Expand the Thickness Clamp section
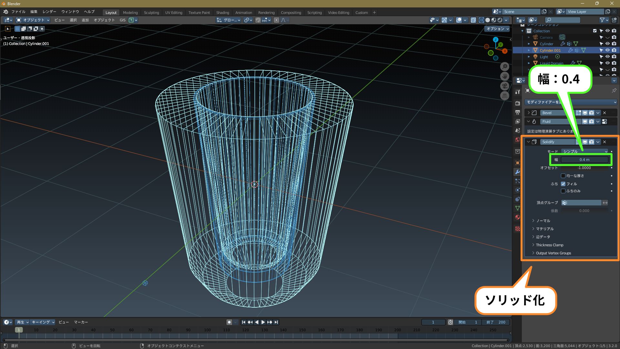The height and width of the screenshot is (349, 620). tap(549, 245)
